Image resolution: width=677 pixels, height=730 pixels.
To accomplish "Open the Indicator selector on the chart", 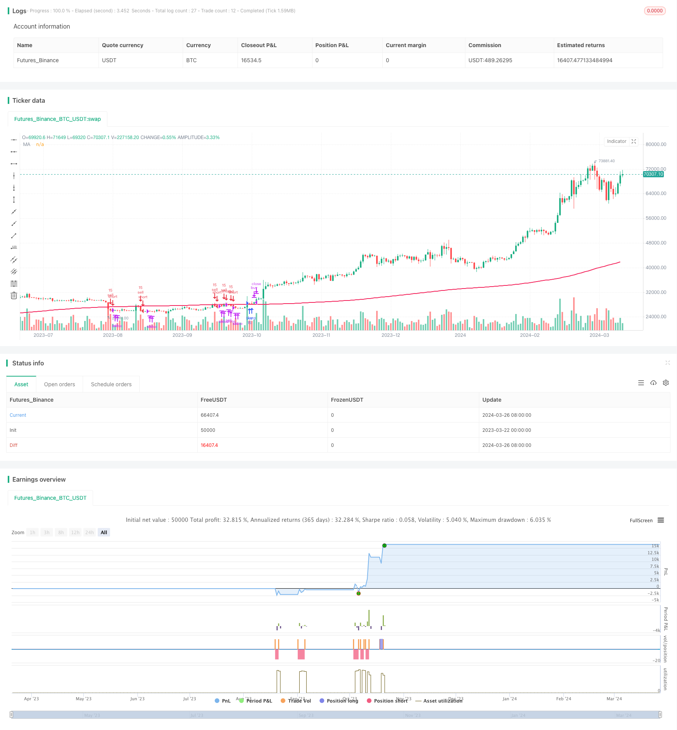I will click(616, 141).
